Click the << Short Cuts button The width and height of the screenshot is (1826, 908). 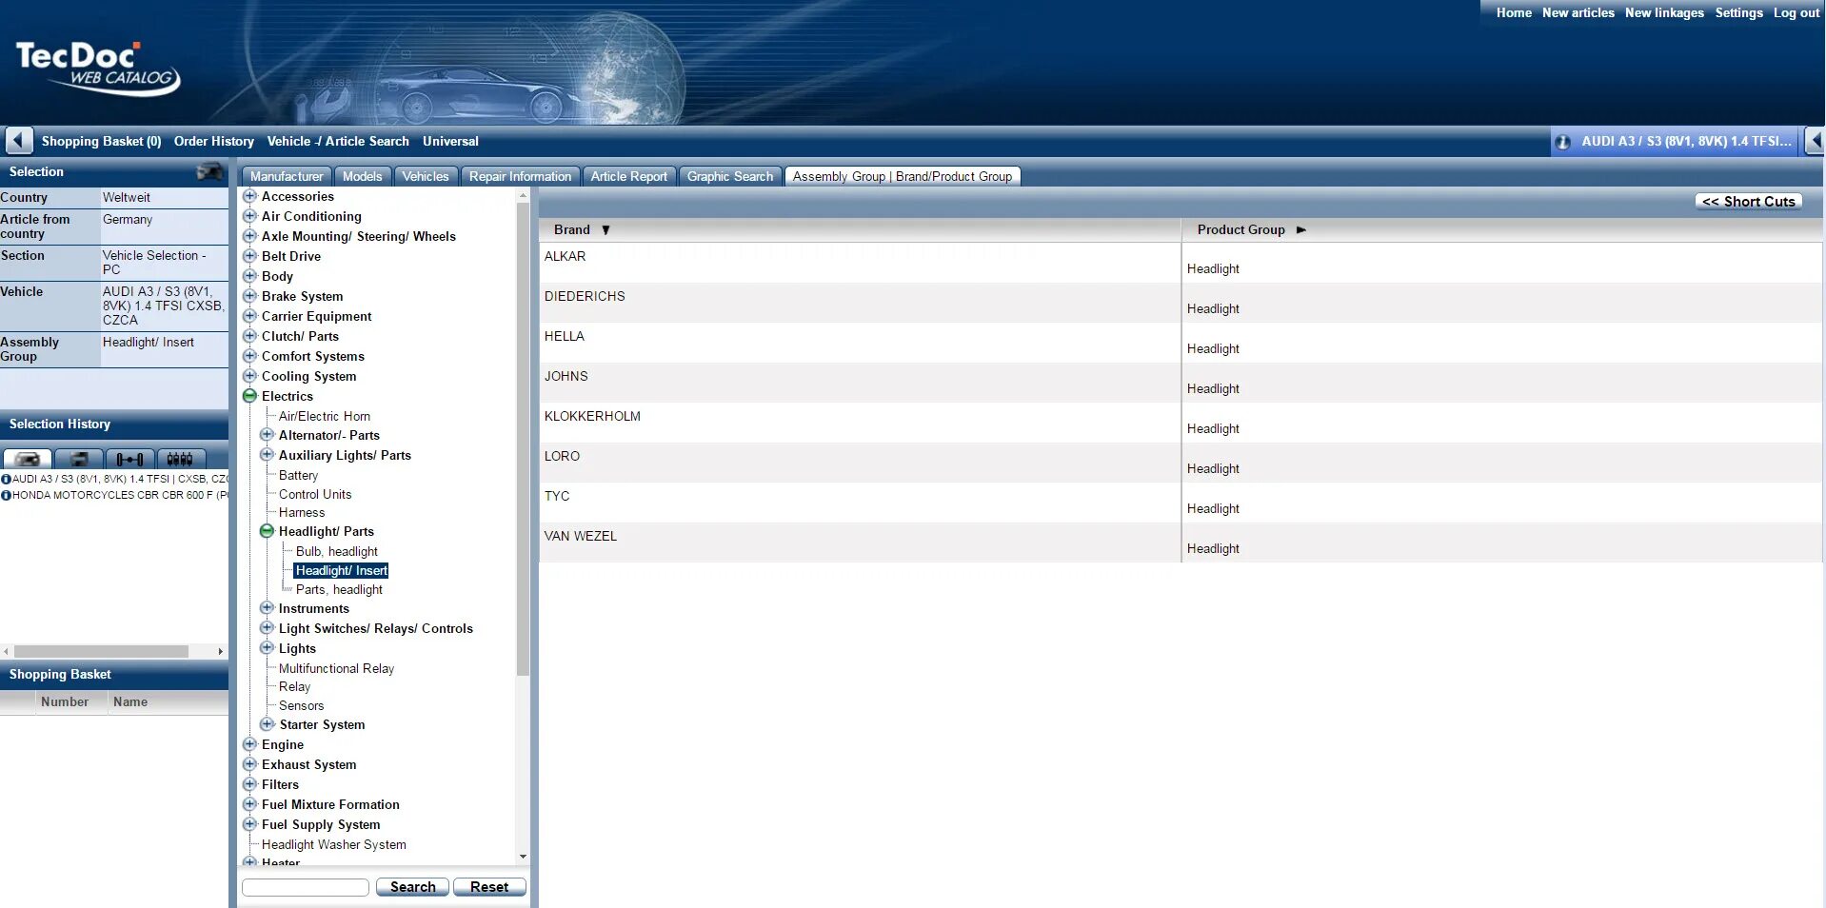click(1749, 202)
